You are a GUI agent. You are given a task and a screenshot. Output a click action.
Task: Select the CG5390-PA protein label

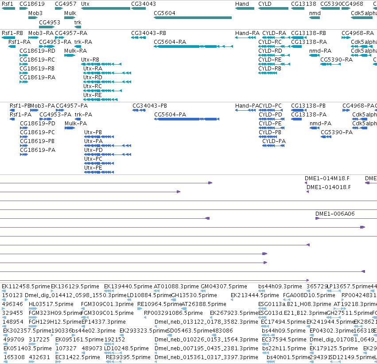[x=337, y=132]
